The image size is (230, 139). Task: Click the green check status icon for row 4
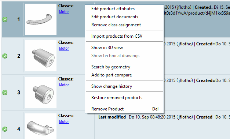(5, 129)
